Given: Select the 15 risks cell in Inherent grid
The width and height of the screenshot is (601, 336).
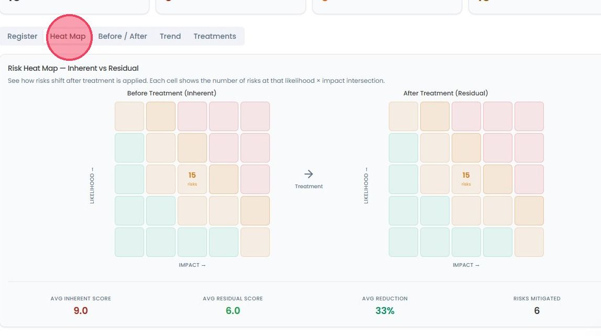Looking at the screenshot, I should pyautogui.click(x=192, y=179).
